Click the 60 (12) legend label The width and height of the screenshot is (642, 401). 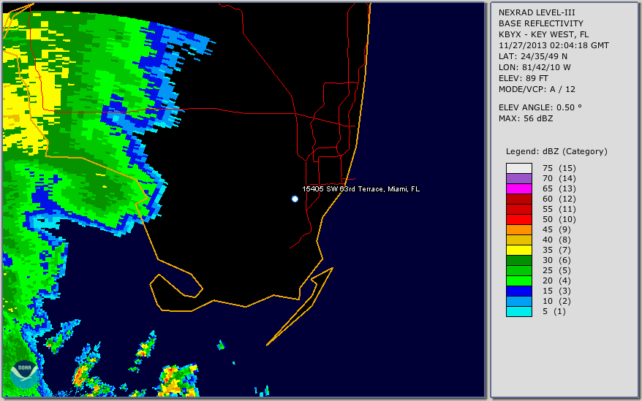pos(559,199)
